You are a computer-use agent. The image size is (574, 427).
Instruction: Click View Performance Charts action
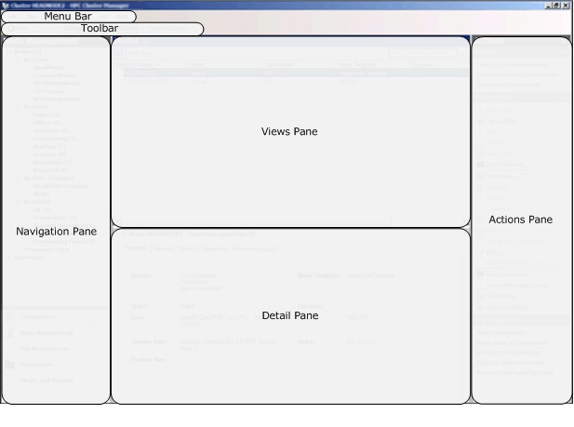coord(517,286)
